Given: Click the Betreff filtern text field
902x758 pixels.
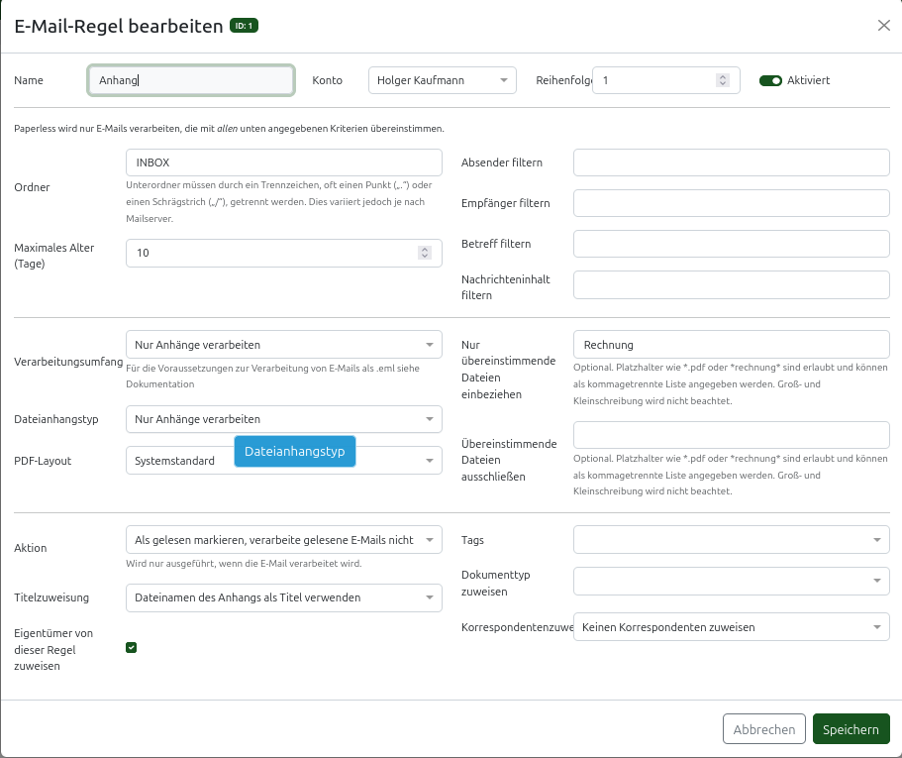Looking at the screenshot, I should pos(731,244).
